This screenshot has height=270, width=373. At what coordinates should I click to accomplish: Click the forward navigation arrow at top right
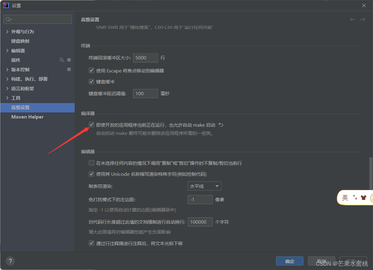tap(363, 19)
